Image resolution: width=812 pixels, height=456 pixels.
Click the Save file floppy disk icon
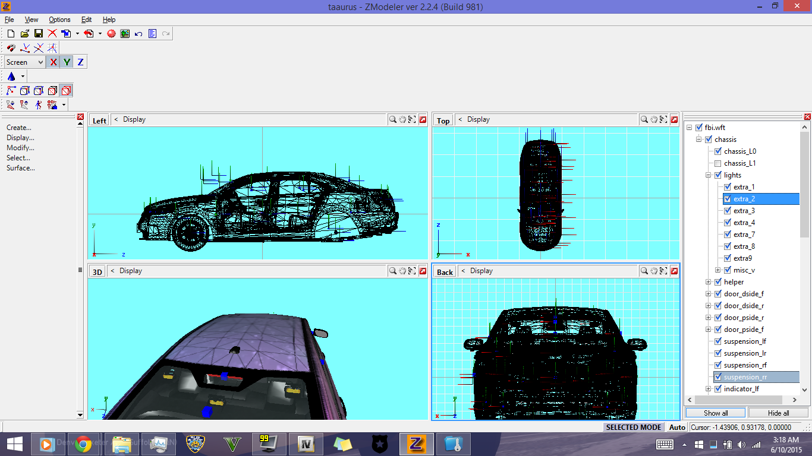(x=38, y=34)
